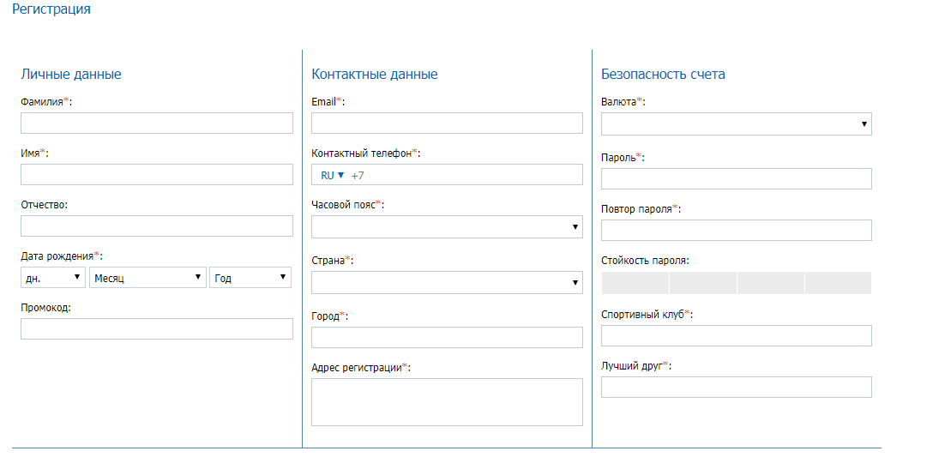This screenshot has width=939, height=463.
Task: Click the Город input field
Action: 447,338
